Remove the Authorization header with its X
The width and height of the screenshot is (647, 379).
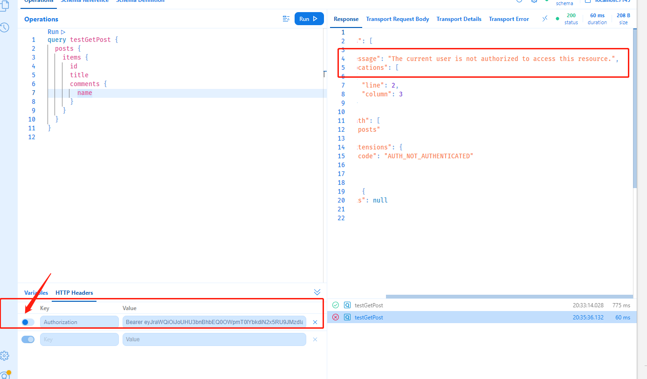(x=315, y=322)
